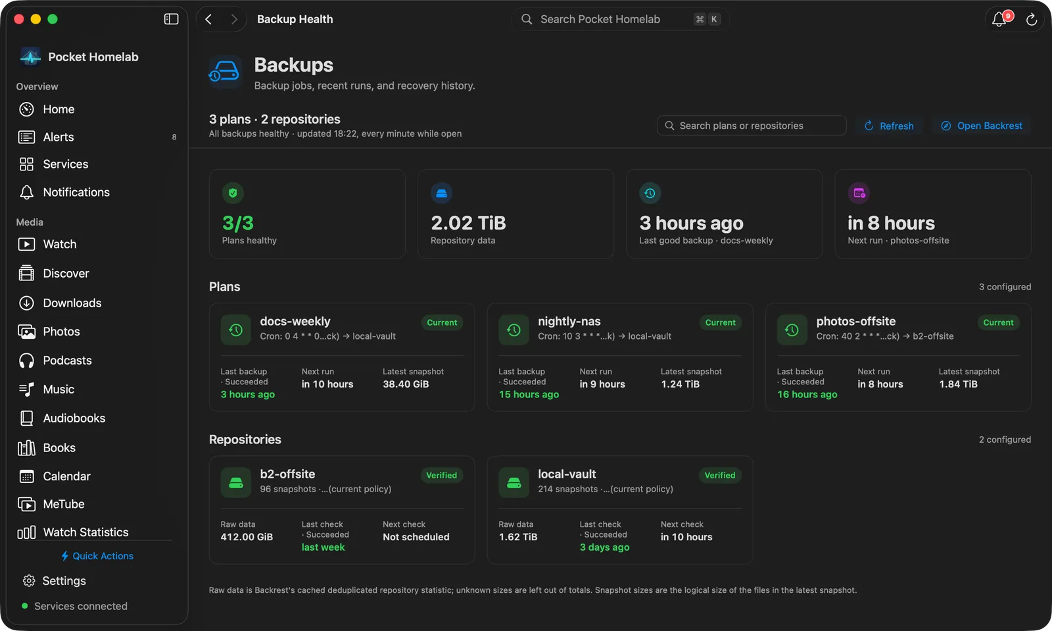Click the in 8 hours next run card
The width and height of the screenshot is (1052, 631).
(x=933, y=214)
